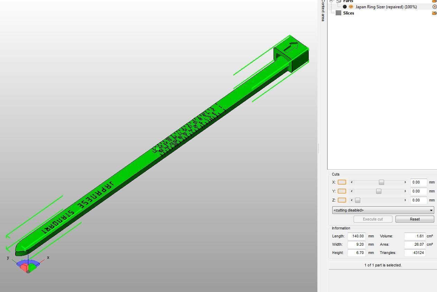Select the Slices tree node
437x292 pixels.
coord(348,13)
